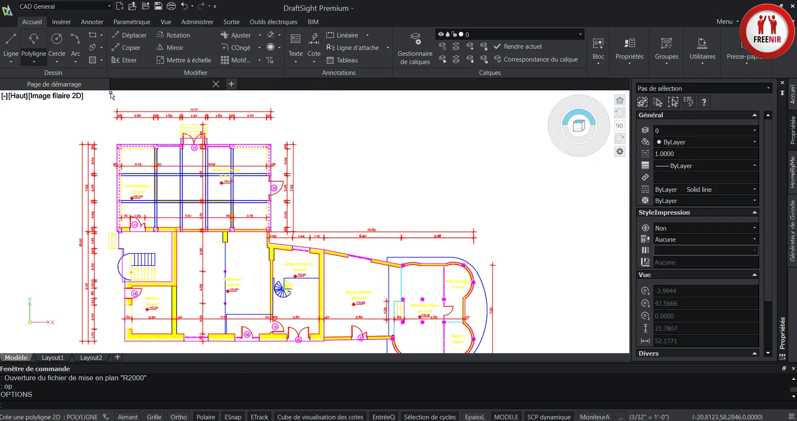Click the COngé fillet tool
Image resolution: width=797 pixels, height=421 pixels.
pyautogui.click(x=236, y=48)
